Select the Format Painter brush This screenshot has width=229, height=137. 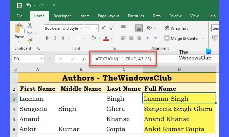pyautogui.click(x=30, y=40)
